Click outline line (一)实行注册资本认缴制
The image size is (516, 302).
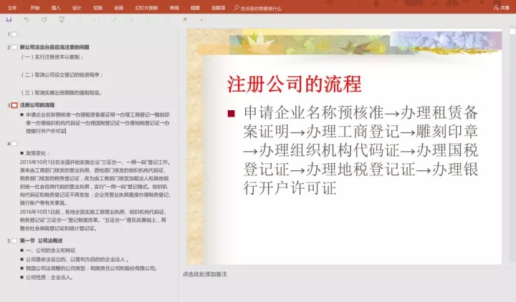click(52, 57)
